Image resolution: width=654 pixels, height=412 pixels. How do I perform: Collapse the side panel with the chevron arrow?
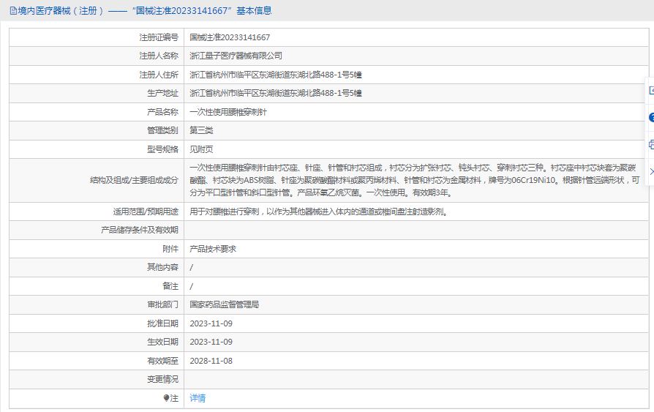pos(652,171)
